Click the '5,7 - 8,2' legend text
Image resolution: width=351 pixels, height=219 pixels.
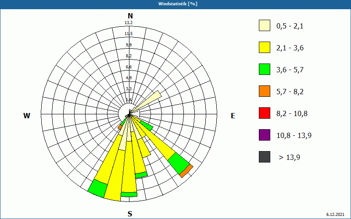pyautogui.click(x=290, y=92)
